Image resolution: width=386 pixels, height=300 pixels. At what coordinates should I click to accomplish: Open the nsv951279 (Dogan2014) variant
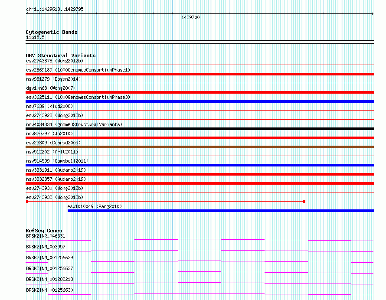53,79
